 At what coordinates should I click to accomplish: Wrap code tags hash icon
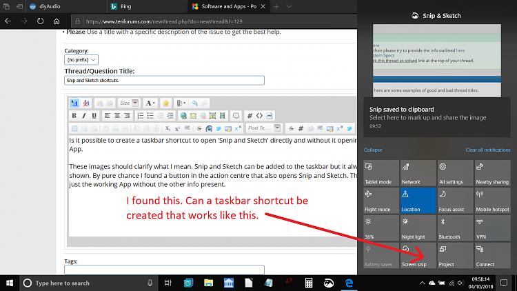click(250, 116)
